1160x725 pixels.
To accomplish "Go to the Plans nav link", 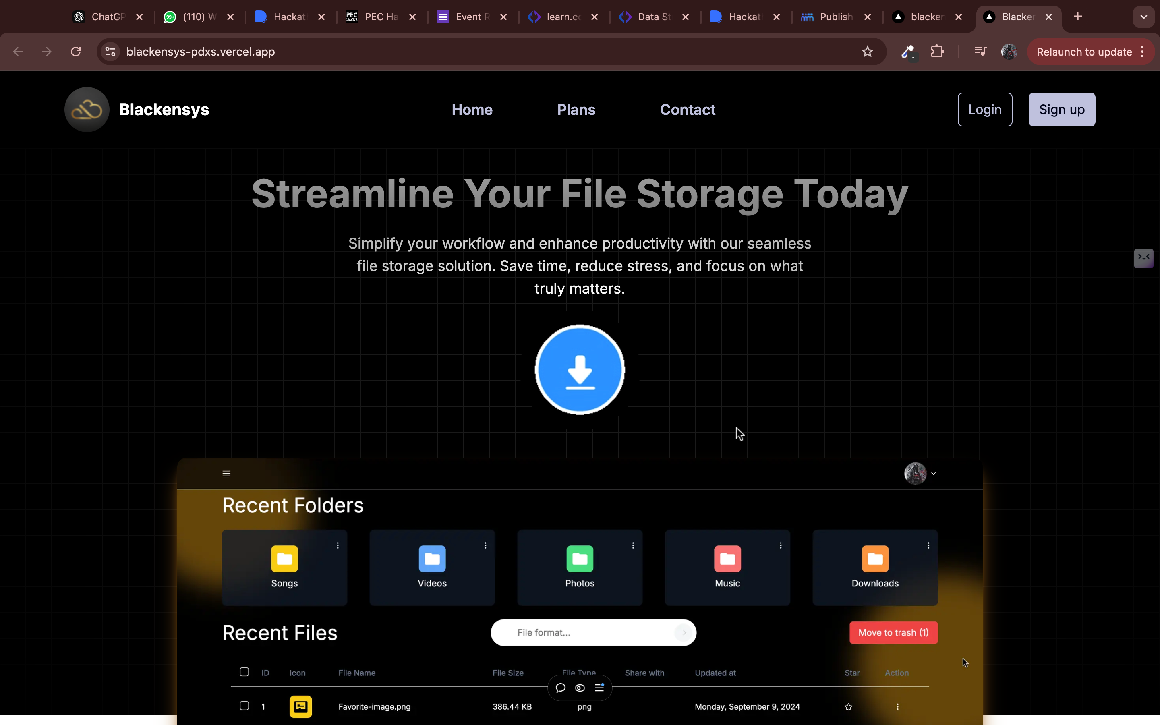I will (576, 110).
